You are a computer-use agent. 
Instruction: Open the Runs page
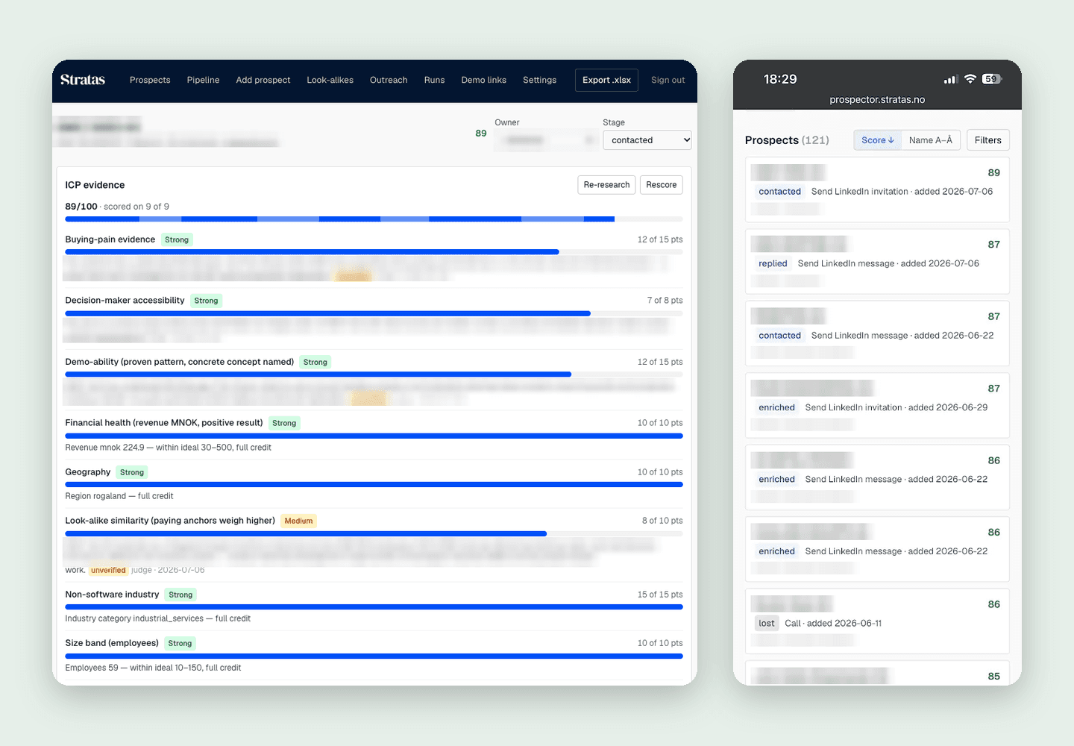[434, 80]
